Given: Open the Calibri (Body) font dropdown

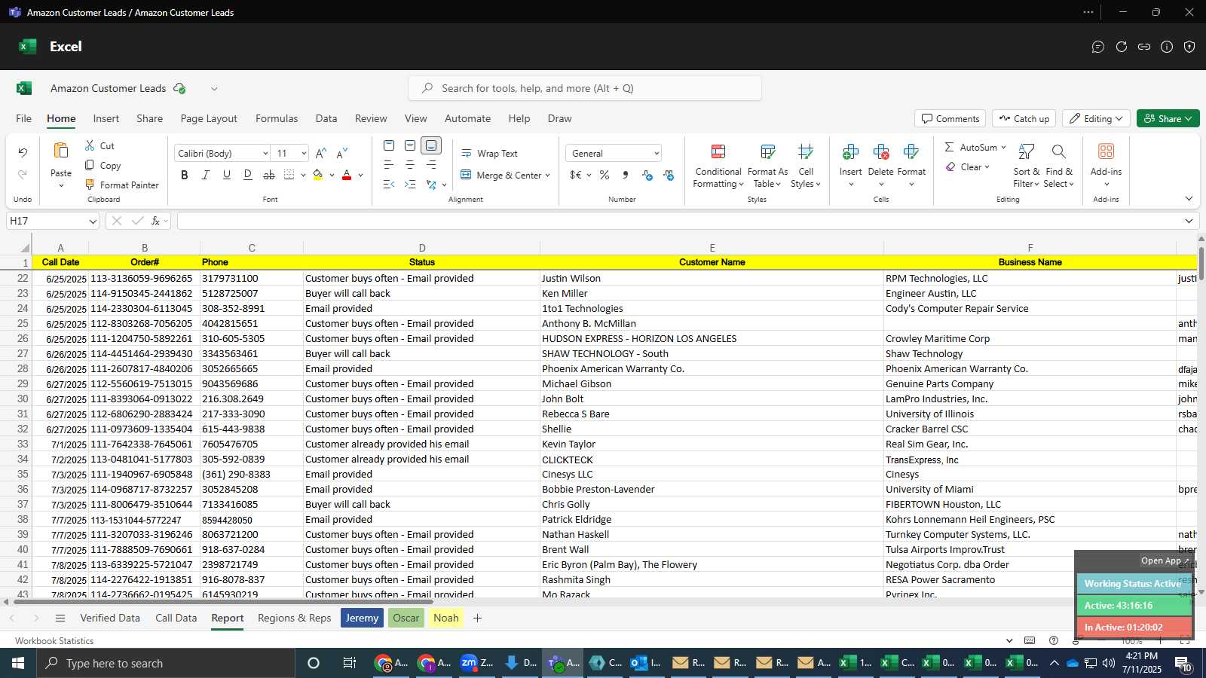Looking at the screenshot, I should pyautogui.click(x=265, y=154).
